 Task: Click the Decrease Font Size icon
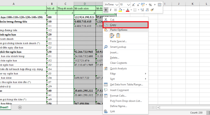click(x=139, y=5)
